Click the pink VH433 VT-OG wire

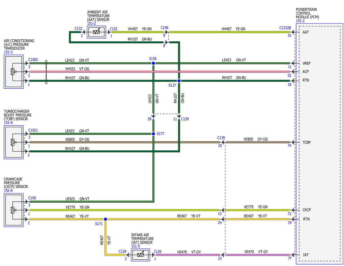(160, 71)
